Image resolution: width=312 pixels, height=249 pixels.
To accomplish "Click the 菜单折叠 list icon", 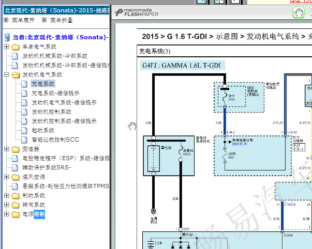I will [x=44, y=20].
